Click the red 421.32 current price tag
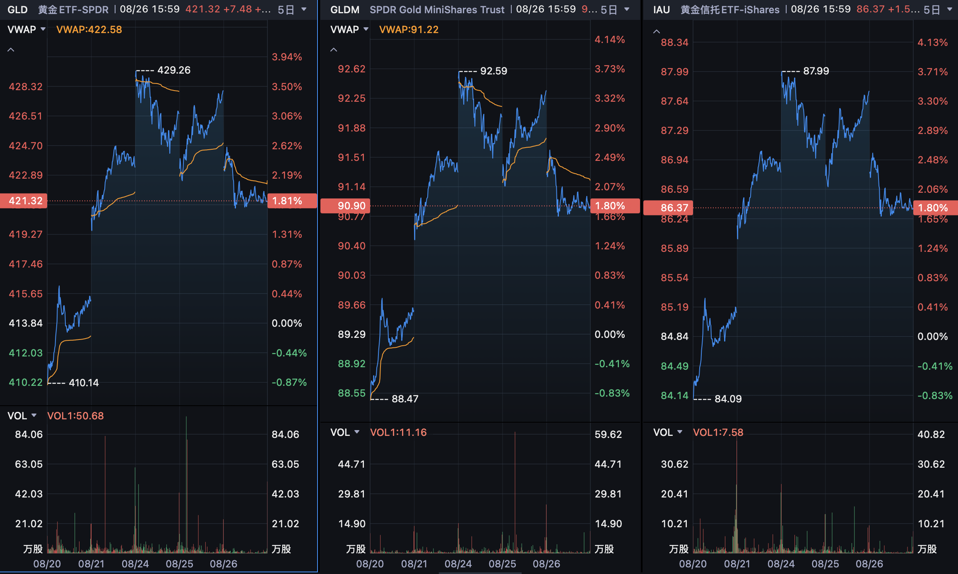This screenshot has height=574, width=958. pyautogui.click(x=24, y=201)
